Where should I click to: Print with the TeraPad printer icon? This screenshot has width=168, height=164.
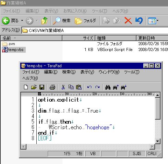(52, 87)
